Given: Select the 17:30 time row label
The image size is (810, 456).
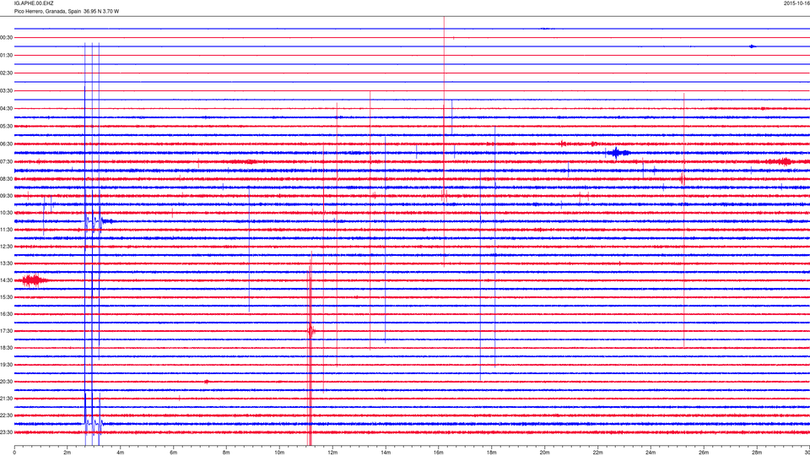Looking at the screenshot, I should (x=6, y=331).
